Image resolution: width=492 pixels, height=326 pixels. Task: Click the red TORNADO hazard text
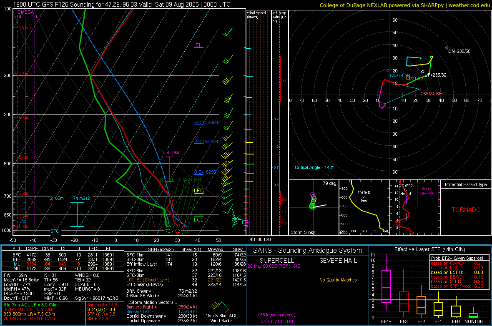point(466,210)
